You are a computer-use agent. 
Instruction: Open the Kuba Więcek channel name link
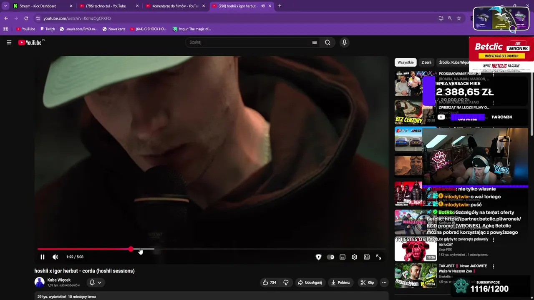pyautogui.click(x=59, y=280)
